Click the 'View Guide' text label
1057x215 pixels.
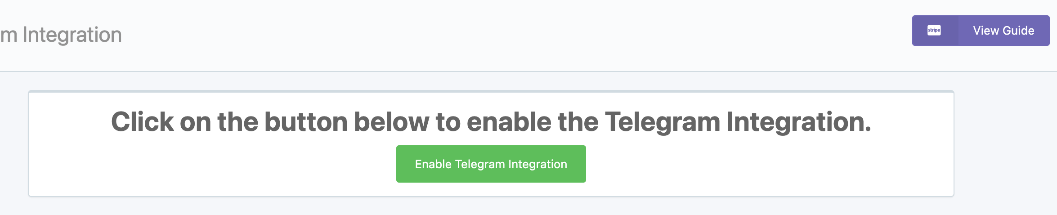[x=1003, y=31]
